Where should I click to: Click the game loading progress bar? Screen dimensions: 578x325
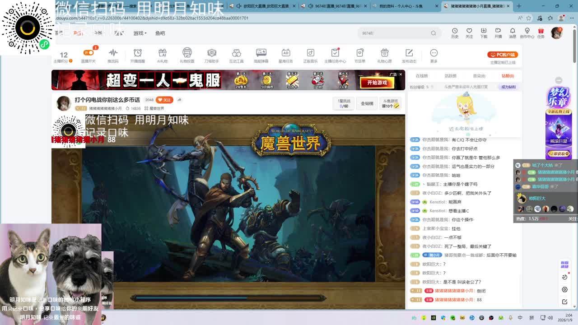click(228, 298)
